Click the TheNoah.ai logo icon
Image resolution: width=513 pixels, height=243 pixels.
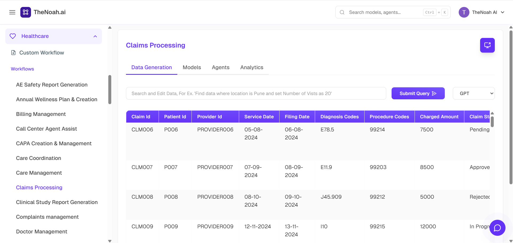point(25,12)
